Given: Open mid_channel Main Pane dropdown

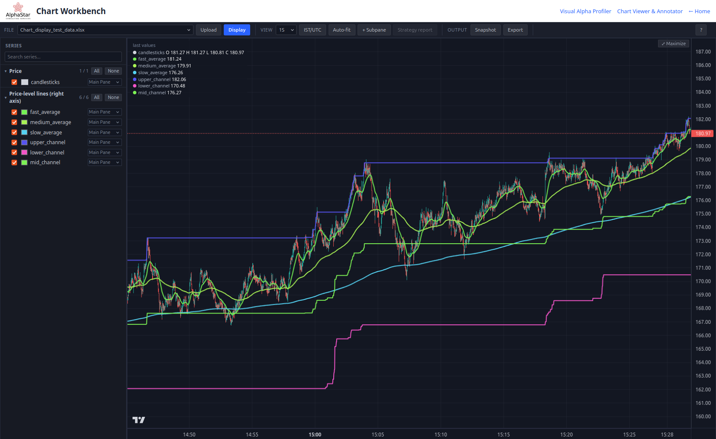Looking at the screenshot, I should (104, 162).
